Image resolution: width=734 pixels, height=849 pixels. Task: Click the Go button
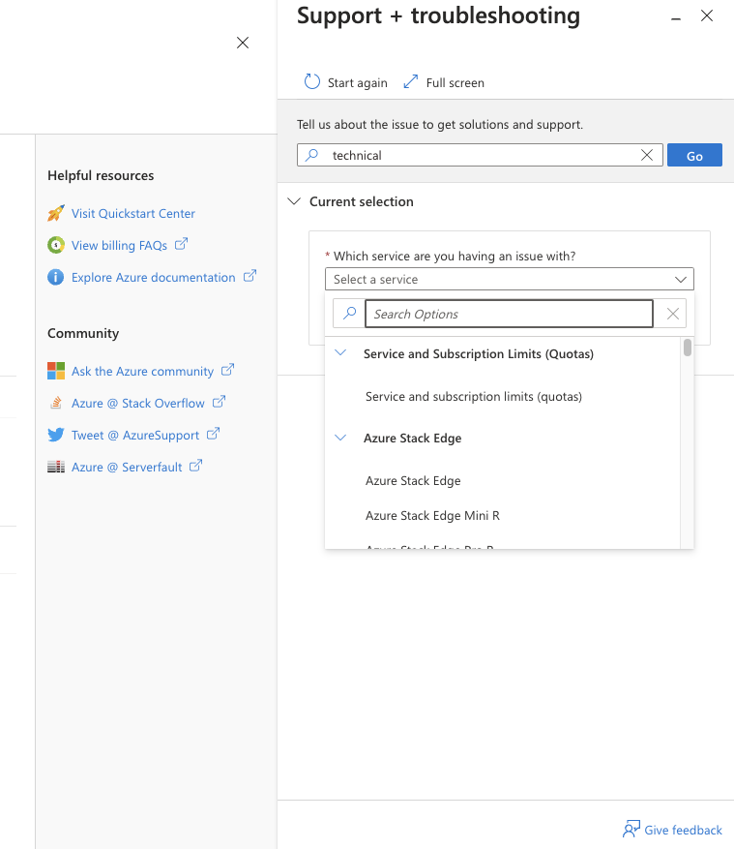pyautogui.click(x=694, y=156)
